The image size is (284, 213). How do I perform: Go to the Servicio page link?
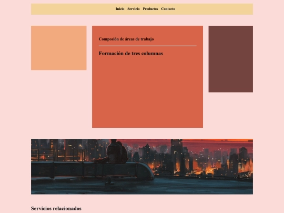click(x=134, y=9)
